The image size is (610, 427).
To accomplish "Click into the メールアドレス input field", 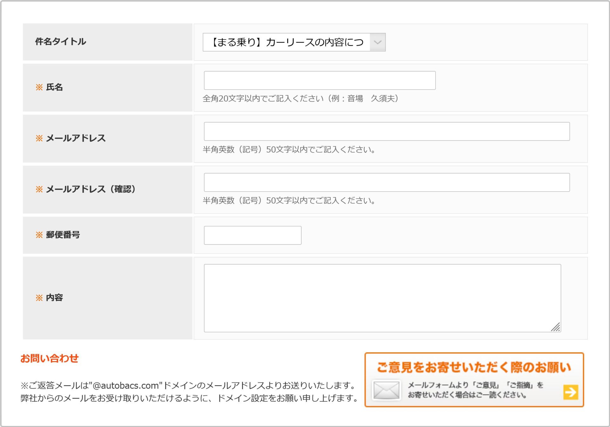I will 387,131.
